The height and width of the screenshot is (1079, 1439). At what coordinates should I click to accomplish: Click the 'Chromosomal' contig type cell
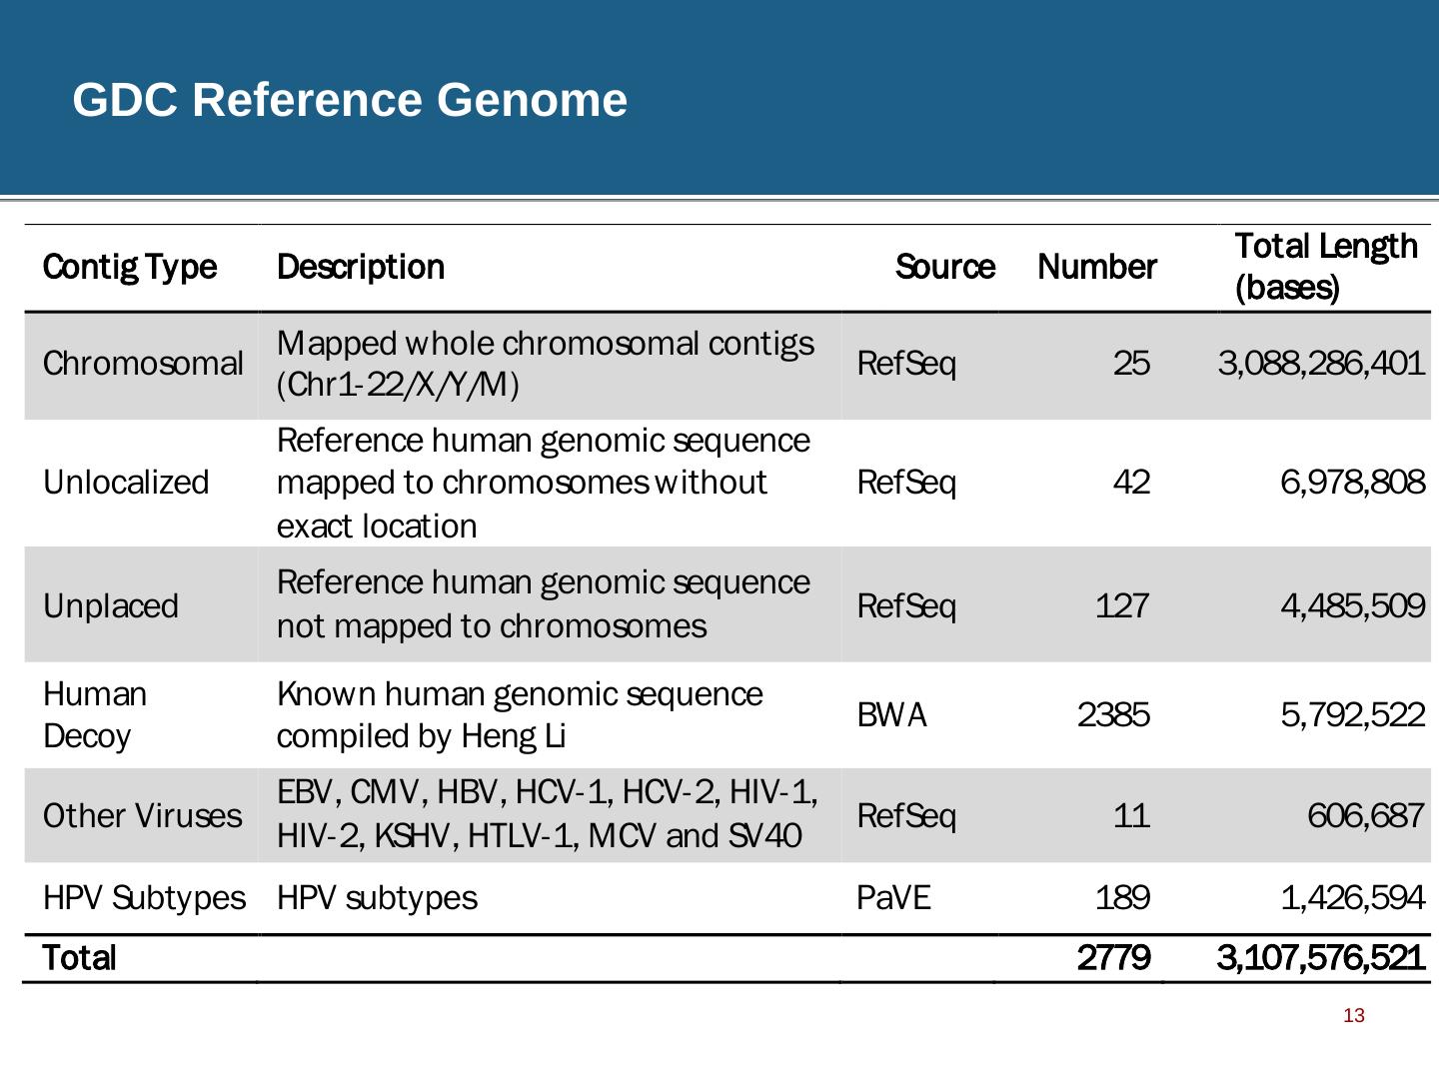143,363
